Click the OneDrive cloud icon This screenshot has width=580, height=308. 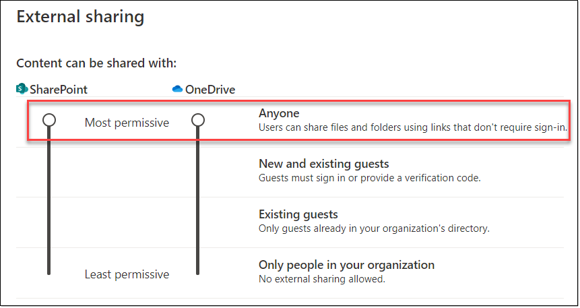pos(178,89)
